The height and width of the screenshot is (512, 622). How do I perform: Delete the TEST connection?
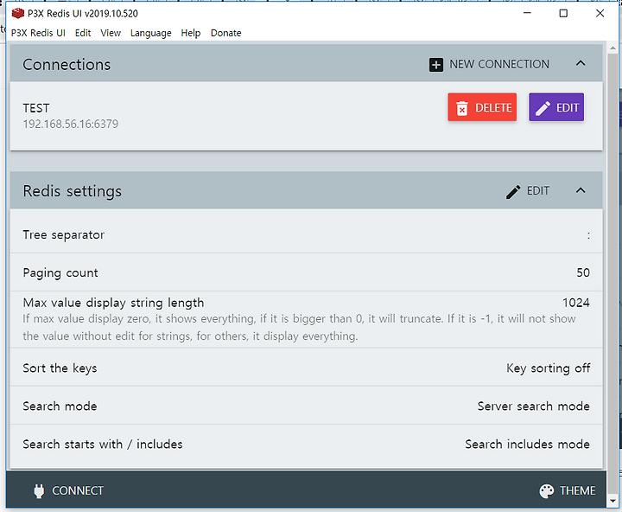tap(482, 107)
